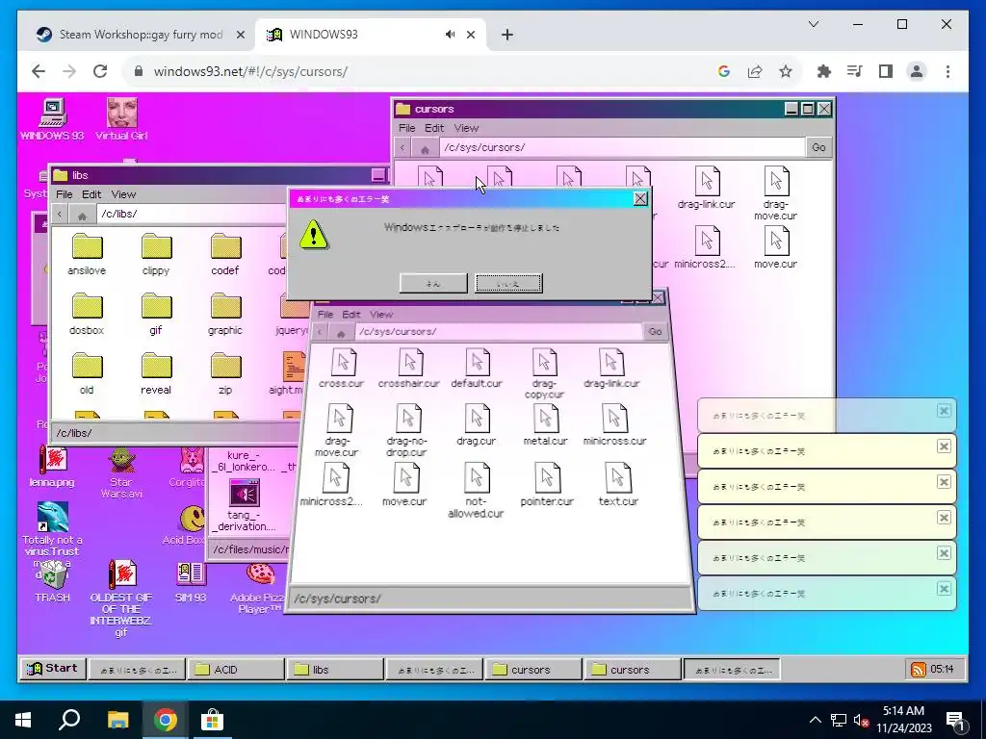This screenshot has width=986, height=739.
Task: Open Chrome extensions puzzle icon
Action: pos(824,71)
